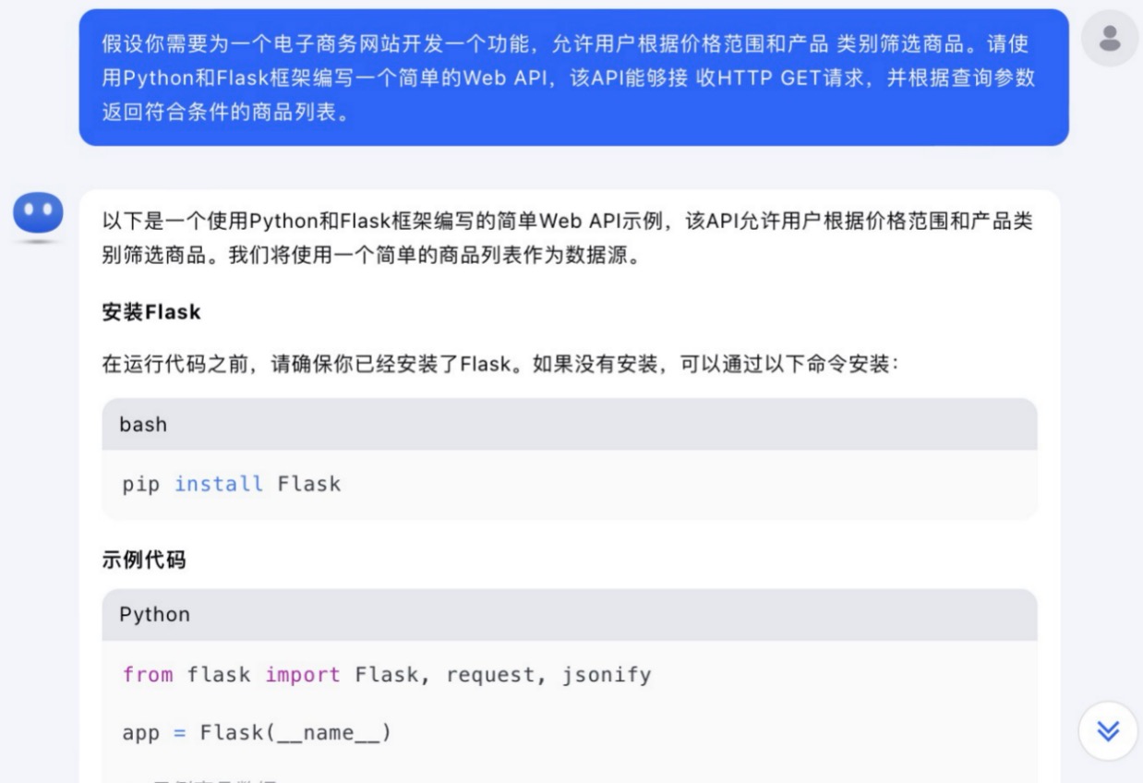The width and height of the screenshot is (1143, 783).
Task: Click the from flask import code line
Action: click(387, 675)
